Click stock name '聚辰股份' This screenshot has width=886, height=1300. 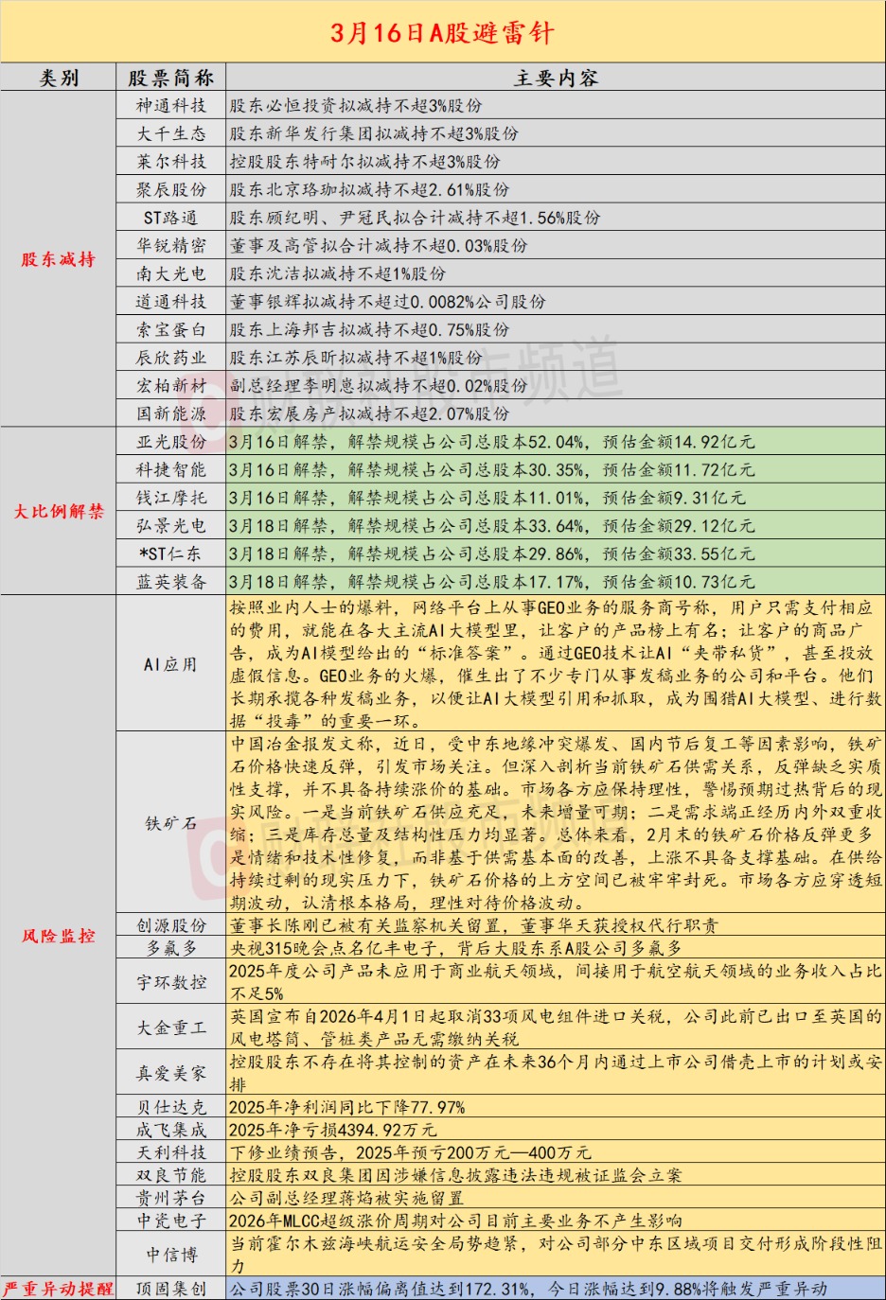(x=170, y=189)
